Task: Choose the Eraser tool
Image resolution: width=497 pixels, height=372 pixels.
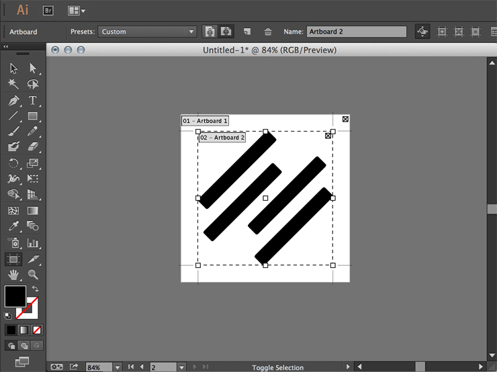Action: click(x=33, y=146)
